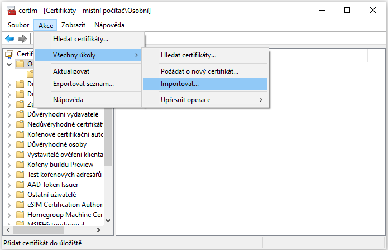The width and height of the screenshot is (388, 251).
Task: Click the tree pane horizontal scrollbar thumb
Action: [39, 230]
